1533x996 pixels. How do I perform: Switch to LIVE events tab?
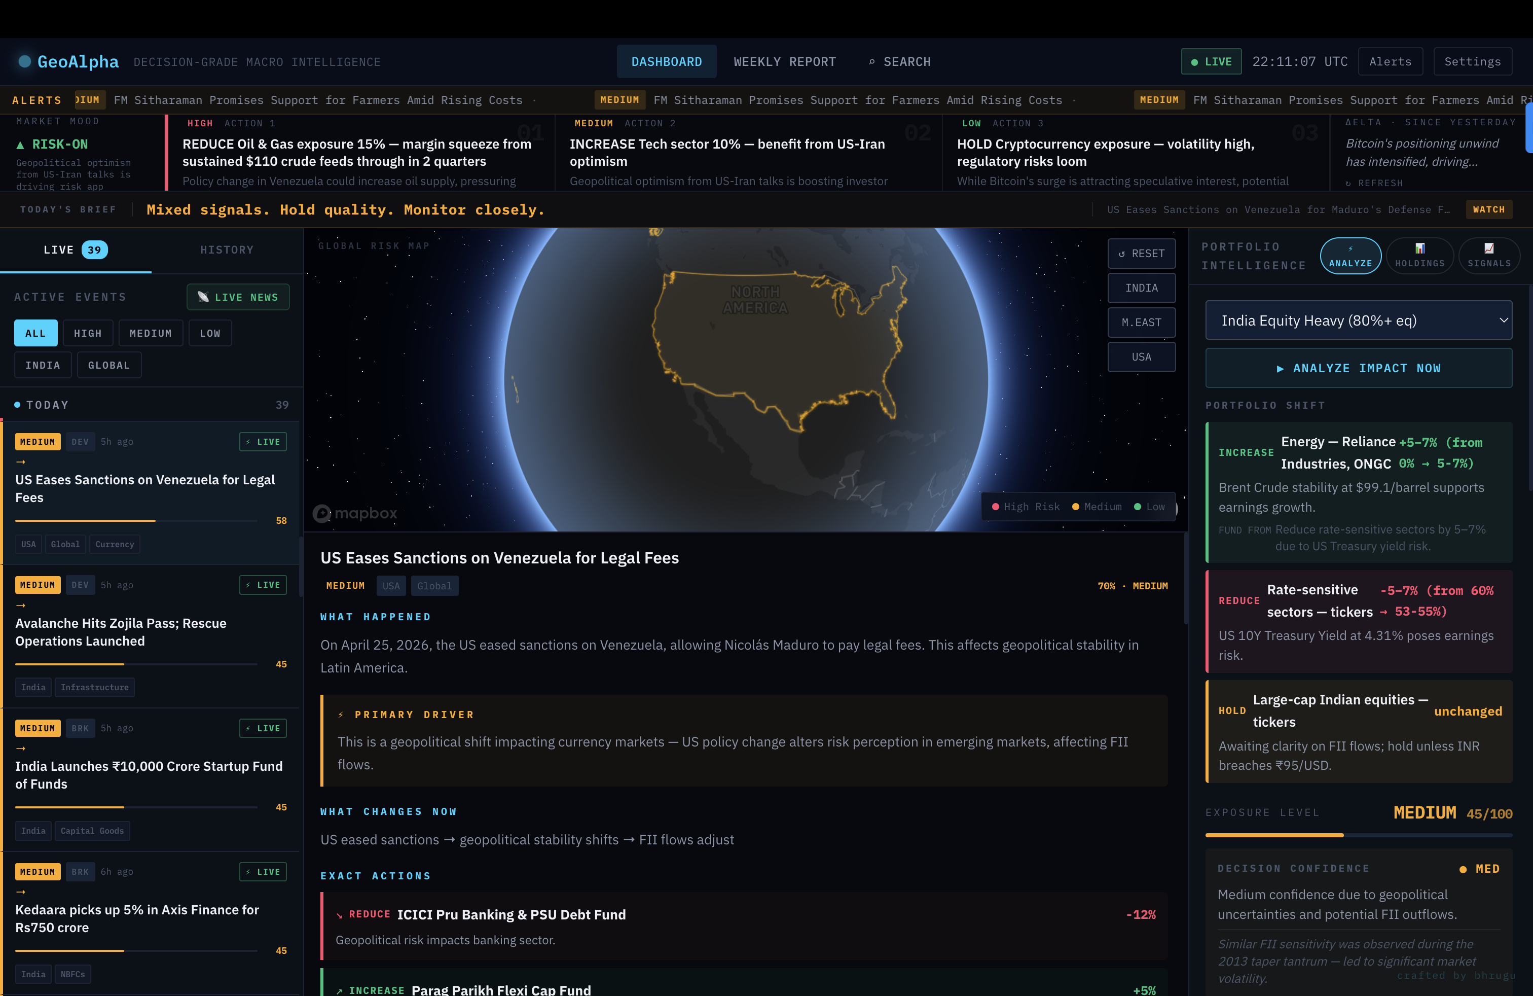(x=76, y=250)
